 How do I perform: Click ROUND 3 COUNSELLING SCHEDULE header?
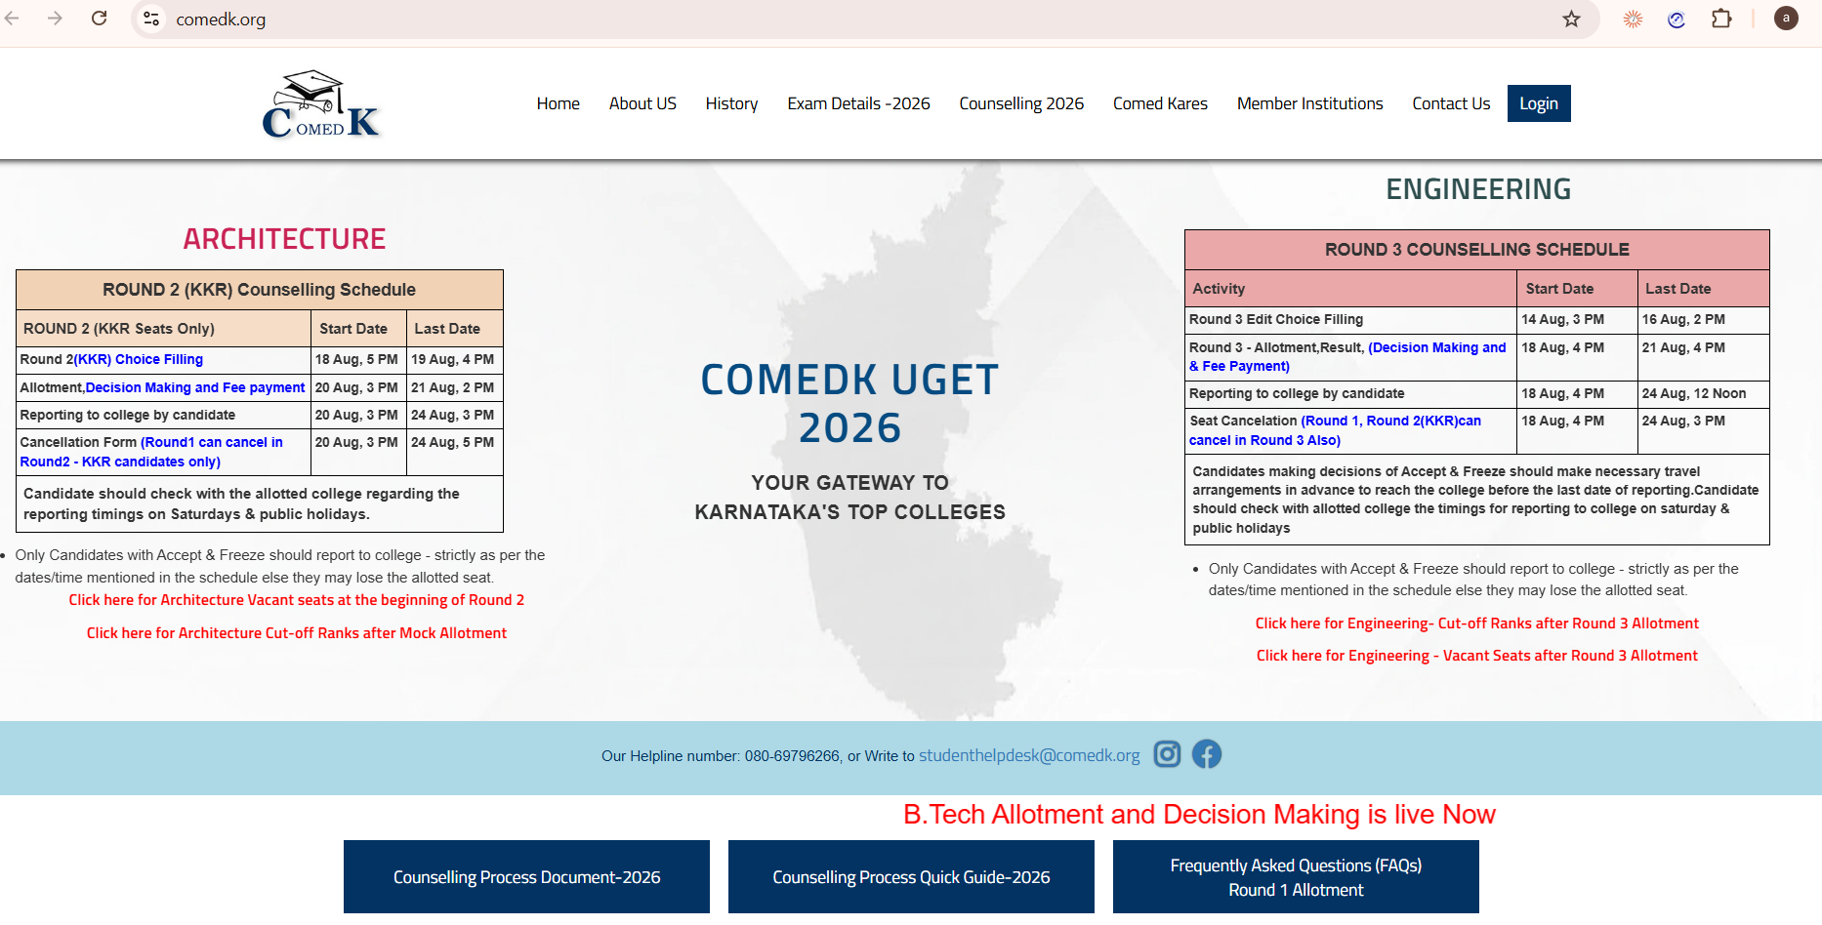[1476, 250]
